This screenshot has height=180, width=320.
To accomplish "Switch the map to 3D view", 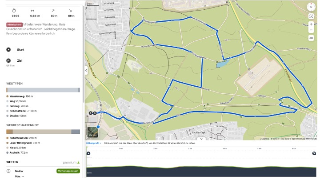I will (x=311, y=38).
